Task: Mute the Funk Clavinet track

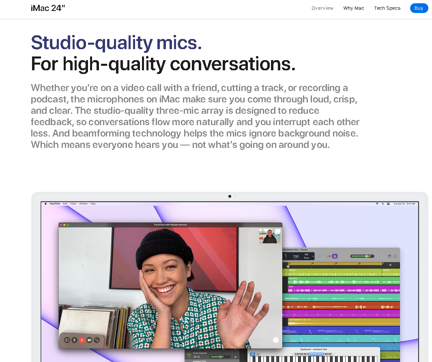Action: click(195, 357)
